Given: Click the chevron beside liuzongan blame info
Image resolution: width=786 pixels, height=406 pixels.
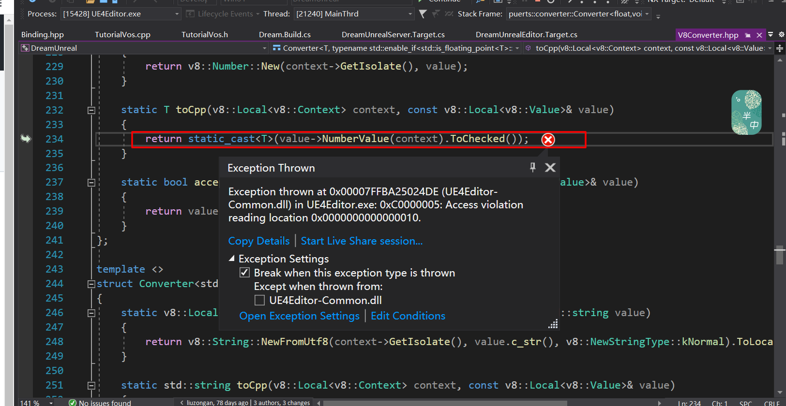Looking at the screenshot, I should click(x=181, y=403).
